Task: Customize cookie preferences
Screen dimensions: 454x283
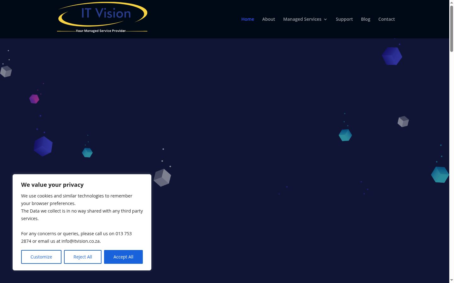Action: point(41,257)
